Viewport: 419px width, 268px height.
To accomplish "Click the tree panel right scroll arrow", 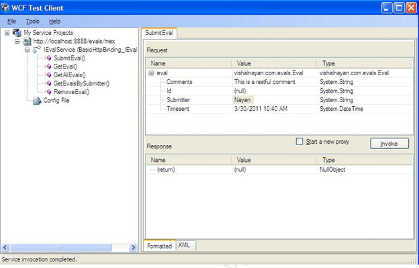I will (x=133, y=247).
